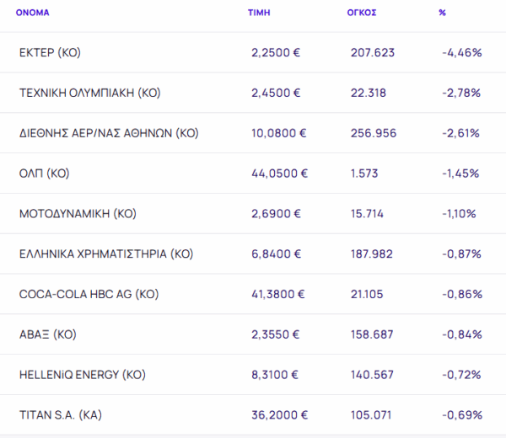506x438 pixels.
Task: Click the change value -1,10%
Action: (460, 214)
